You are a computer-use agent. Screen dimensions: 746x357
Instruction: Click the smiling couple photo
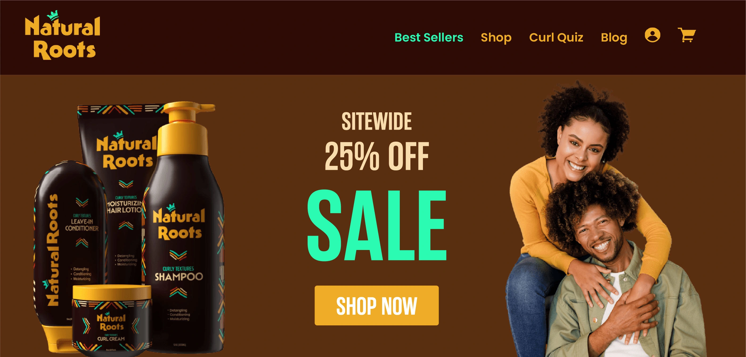pyautogui.click(x=605, y=219)
